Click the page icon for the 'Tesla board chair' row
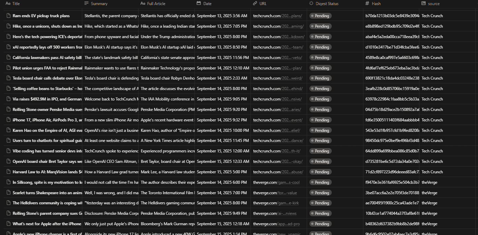The width and height of the screenshot is (478, 235). [8, 78]
